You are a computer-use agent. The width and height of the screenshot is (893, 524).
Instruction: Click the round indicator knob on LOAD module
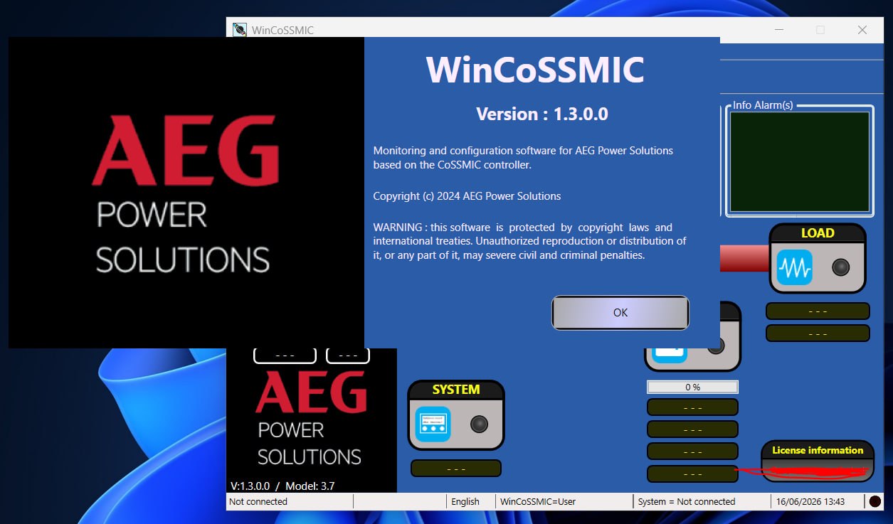click(x=841, y=267)
